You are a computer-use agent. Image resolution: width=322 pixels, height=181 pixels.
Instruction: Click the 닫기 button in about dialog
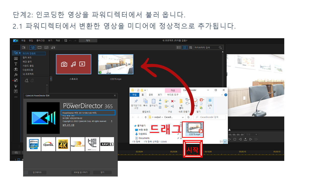pyautogui.click(x=102, y=172)
